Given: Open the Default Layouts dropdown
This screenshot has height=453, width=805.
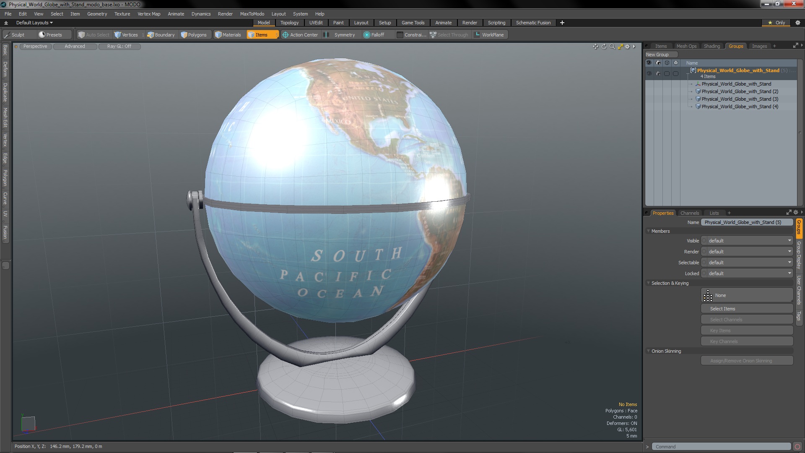Looking at the screenshot, I should click(x=34, y=23).
